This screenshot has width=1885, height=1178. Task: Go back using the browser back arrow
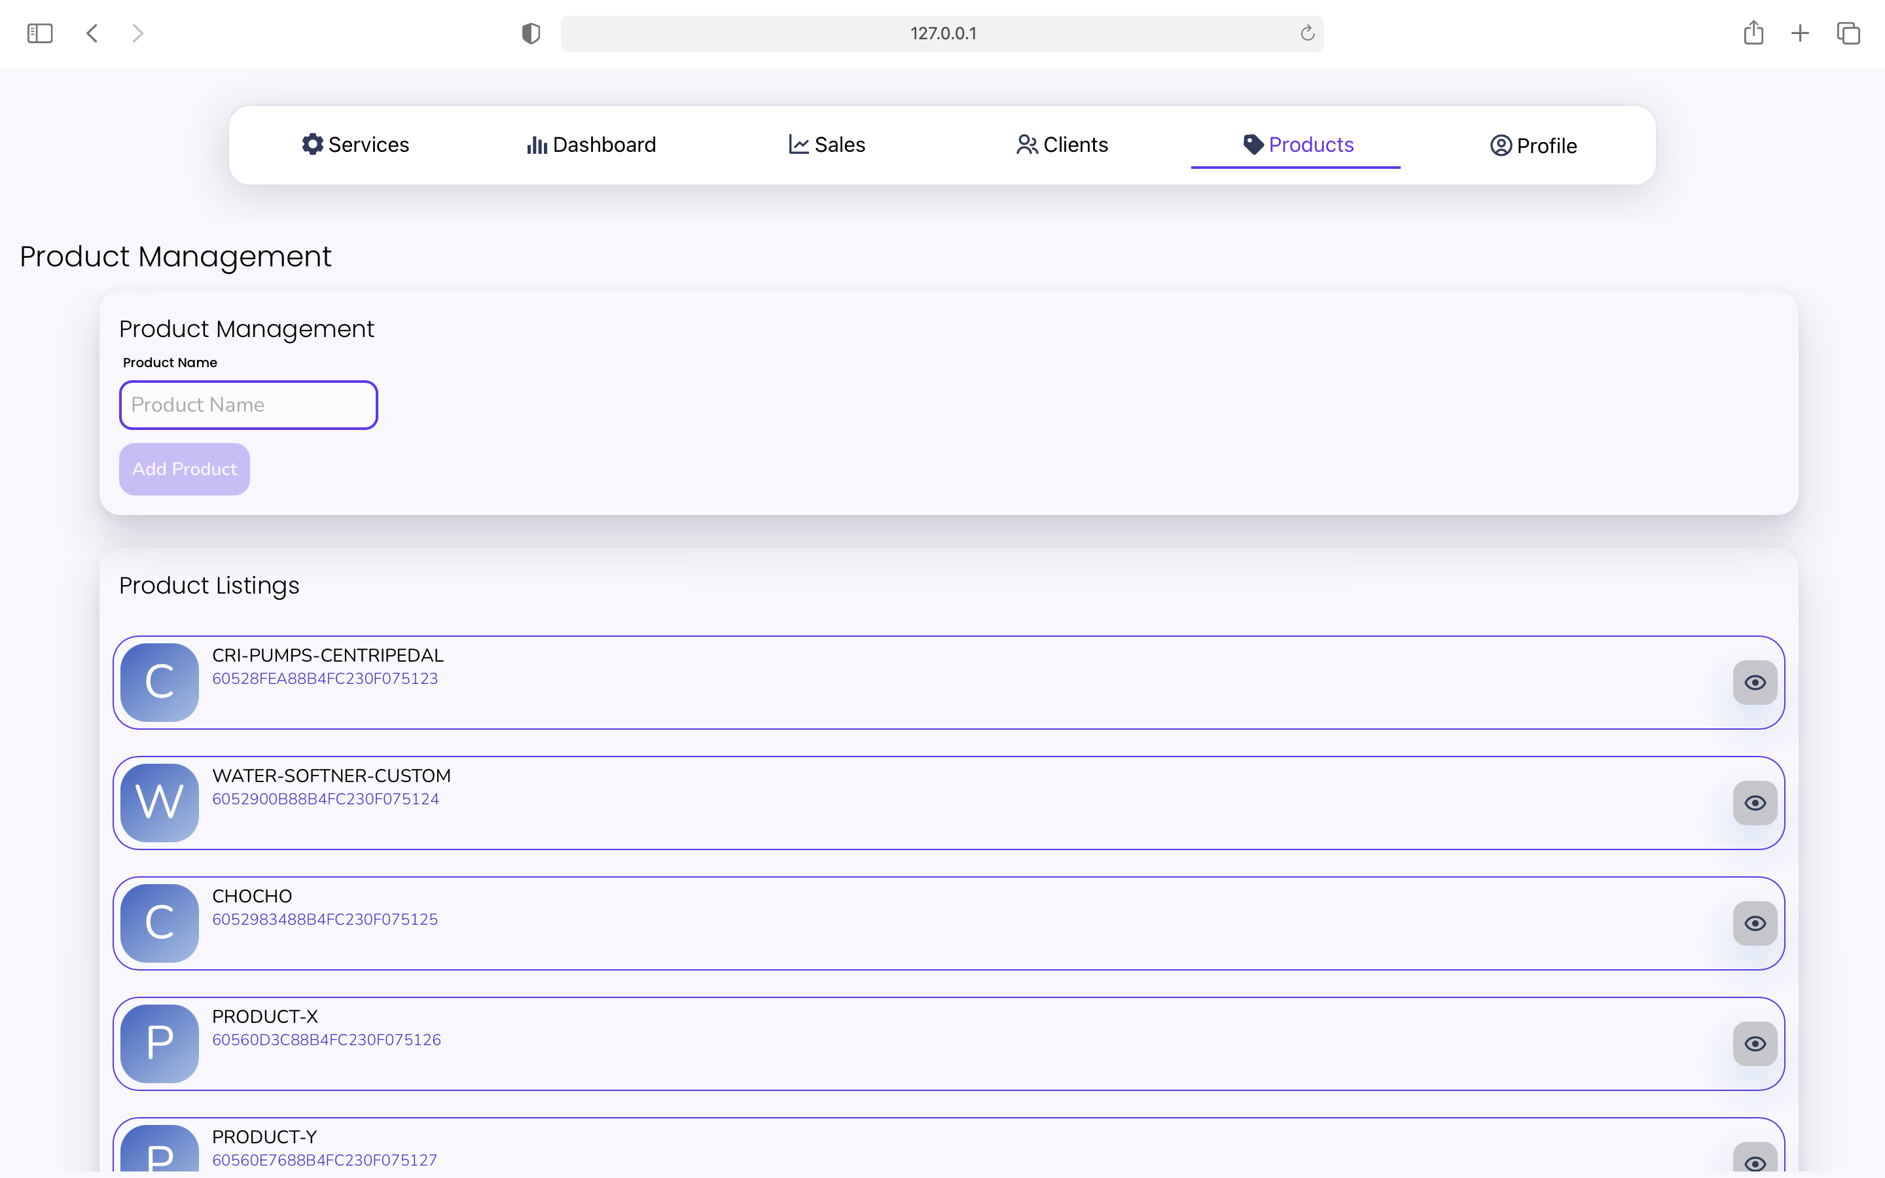pos(92,33)
